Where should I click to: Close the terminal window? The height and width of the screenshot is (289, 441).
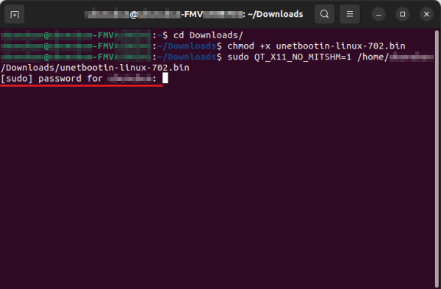[x=426, y=14]
